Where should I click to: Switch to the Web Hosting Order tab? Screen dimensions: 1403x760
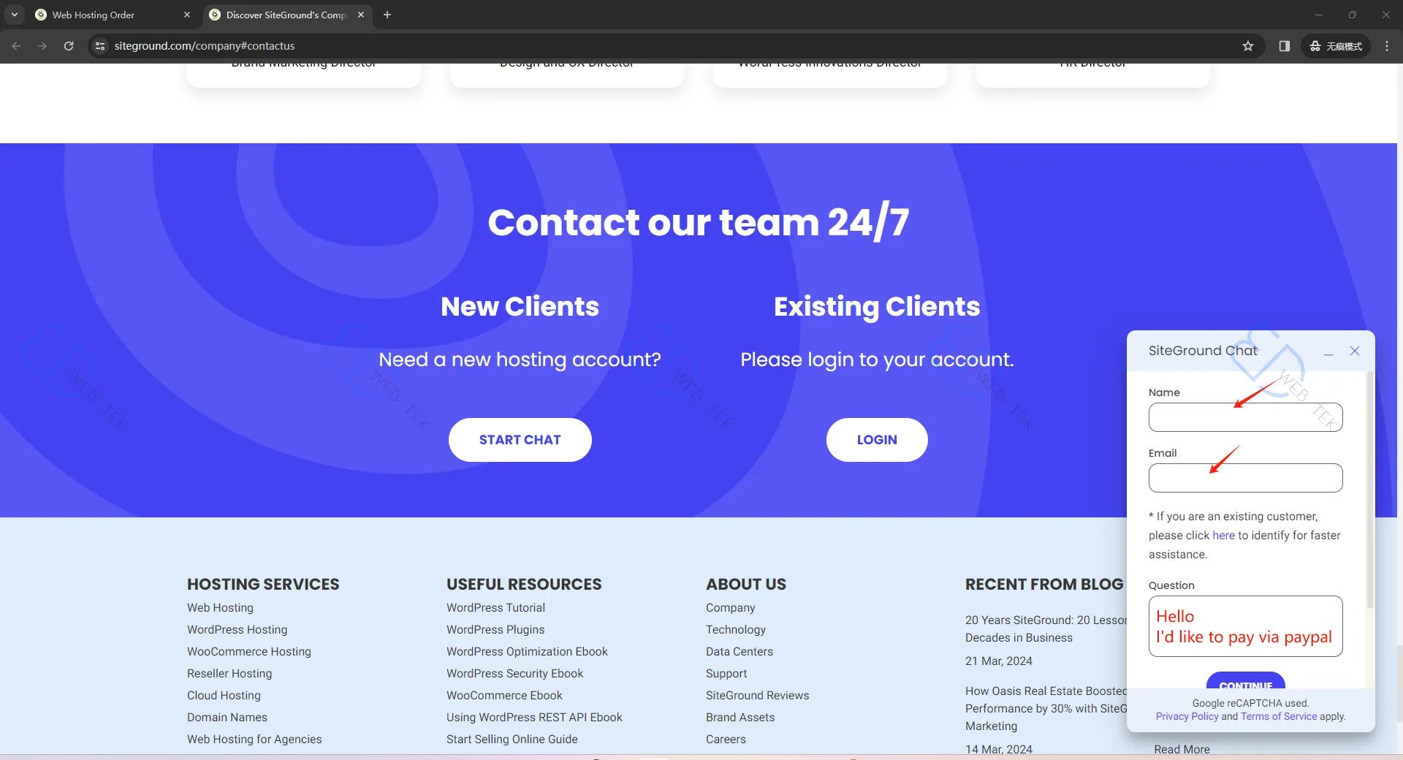(112, 15)
